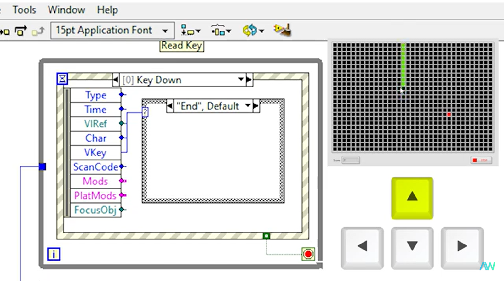The width and height of the screenshot is (504, 281).
Task: Select the VIRef event data node
Action: (96, 124)
